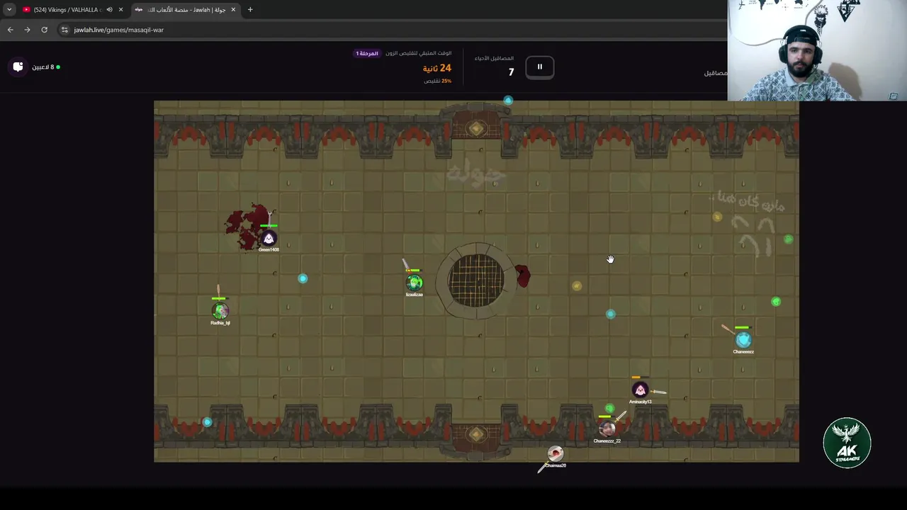The image size is (907, 510).
Task: Select player Aminacity13 avatar
Action: (640, 390)
